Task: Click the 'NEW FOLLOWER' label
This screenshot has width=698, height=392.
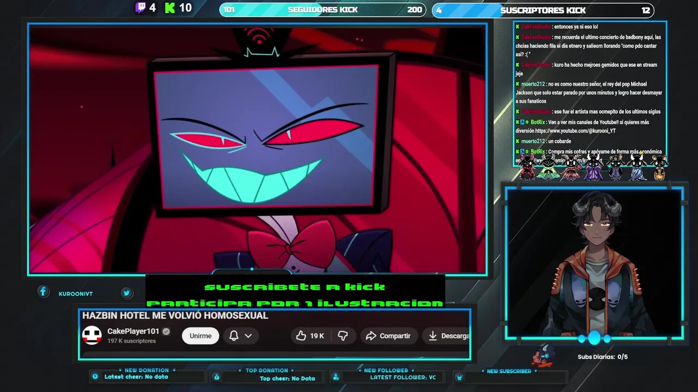Action: click(386, 370)
